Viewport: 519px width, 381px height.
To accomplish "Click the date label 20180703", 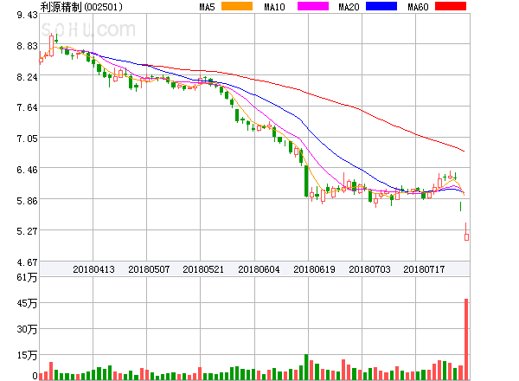I will click(x=369, y=269).
